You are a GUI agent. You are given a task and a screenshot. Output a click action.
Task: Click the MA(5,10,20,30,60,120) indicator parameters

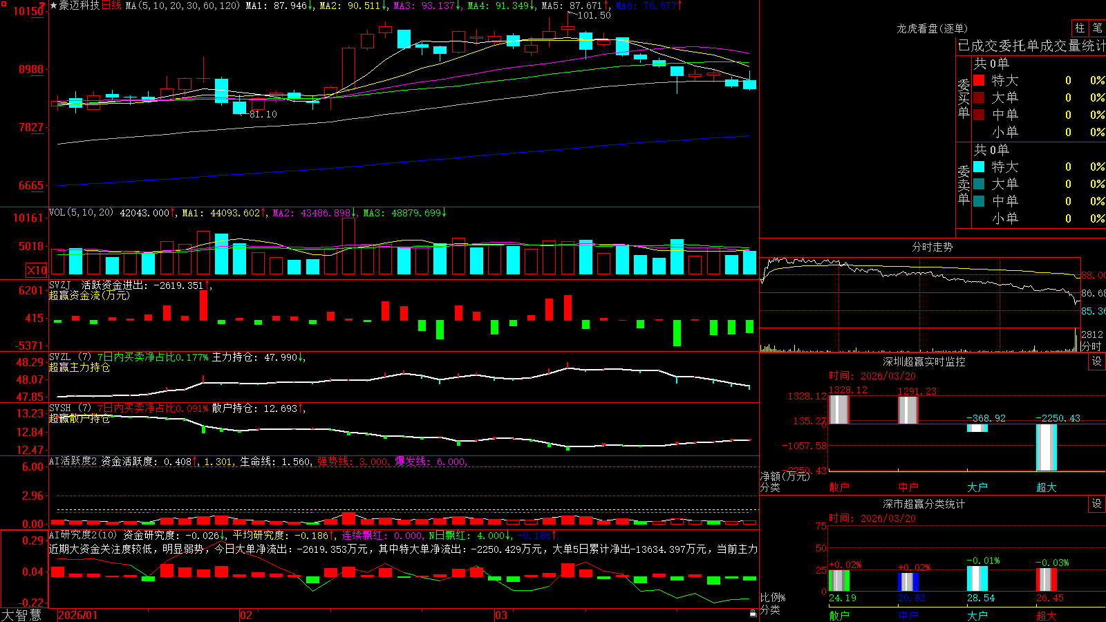point(183,6)
